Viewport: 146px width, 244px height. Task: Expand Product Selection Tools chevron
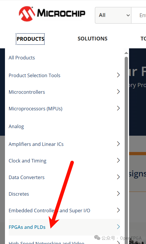(x=118, y=75)
